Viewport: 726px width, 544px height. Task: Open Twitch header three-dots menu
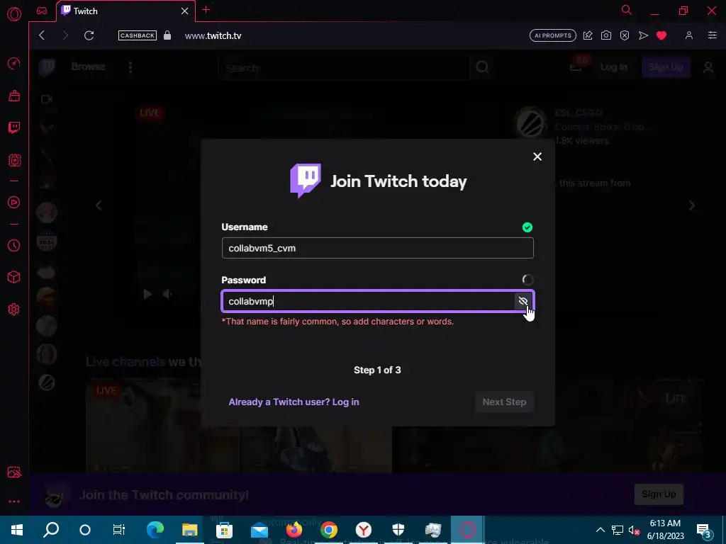[130, 67]
